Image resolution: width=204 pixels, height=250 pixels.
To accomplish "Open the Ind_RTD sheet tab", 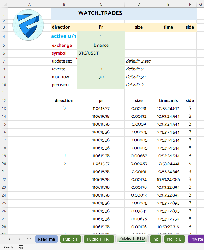I will [x=175, y=239].
